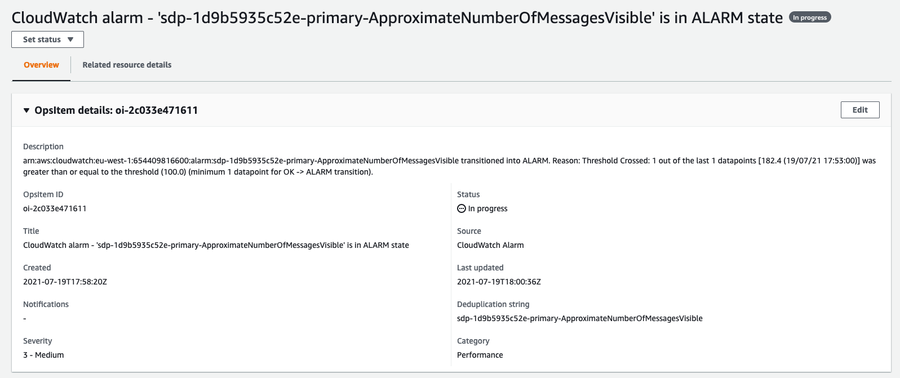
Task: Collapse the OpsItem details section triangle
Action: click(26, 110)
